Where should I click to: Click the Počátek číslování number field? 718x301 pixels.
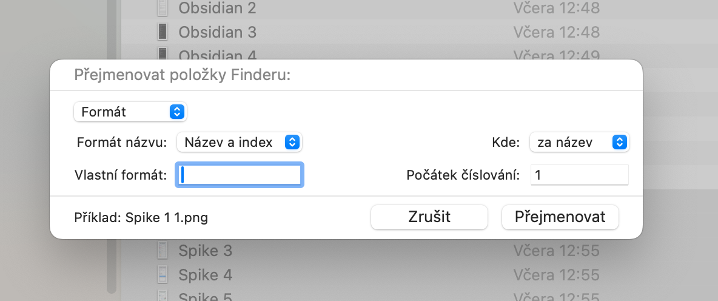[579, 175]
